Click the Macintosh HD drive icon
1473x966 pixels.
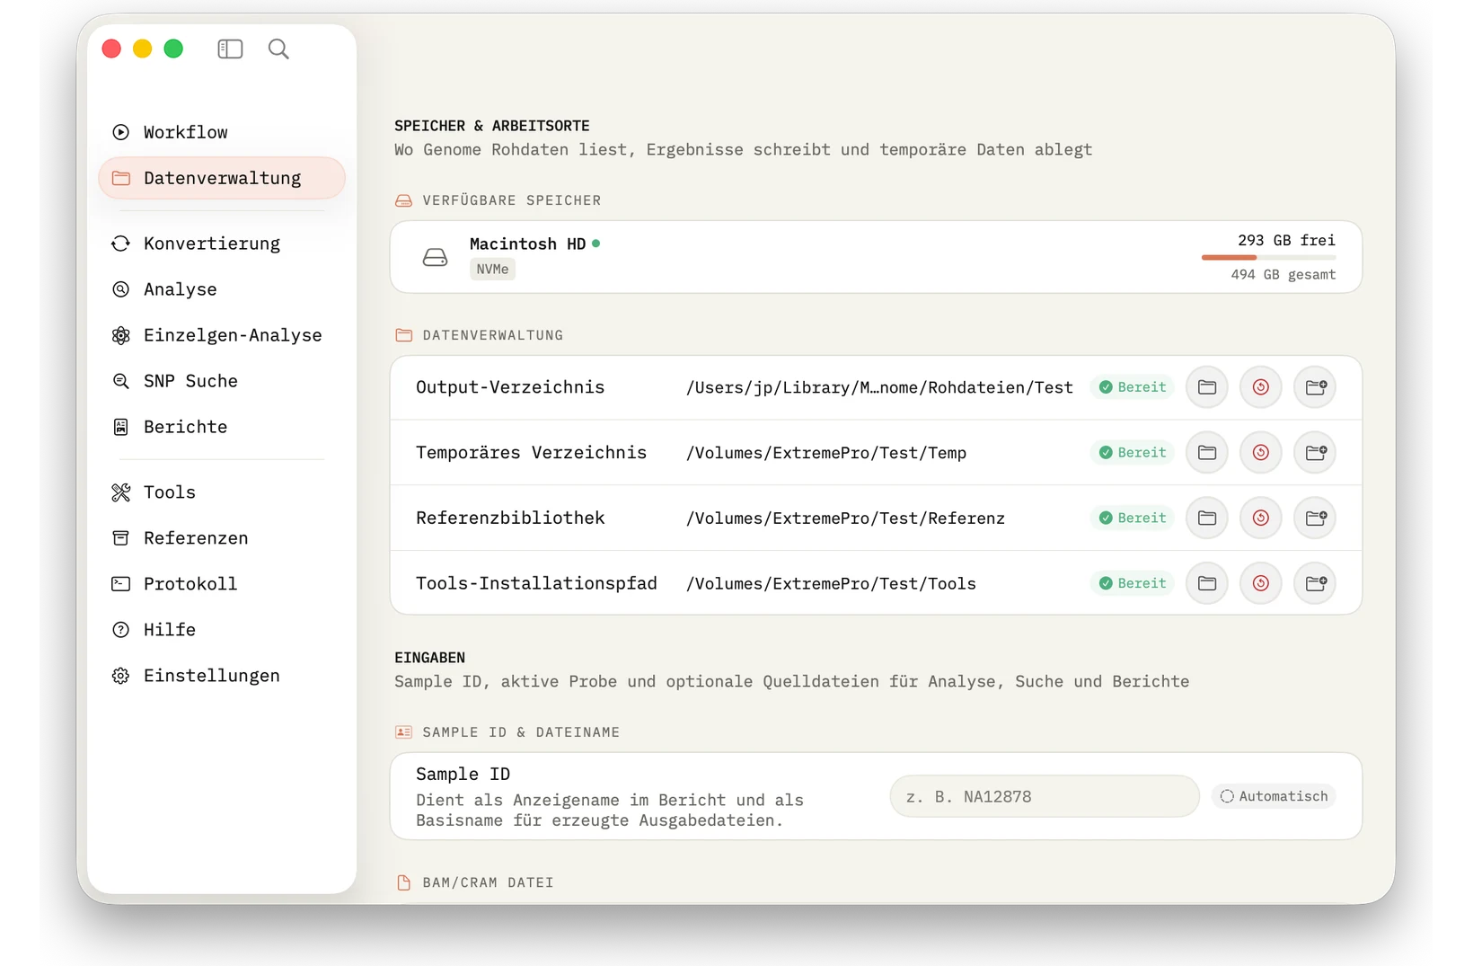(x=435, y=257)
